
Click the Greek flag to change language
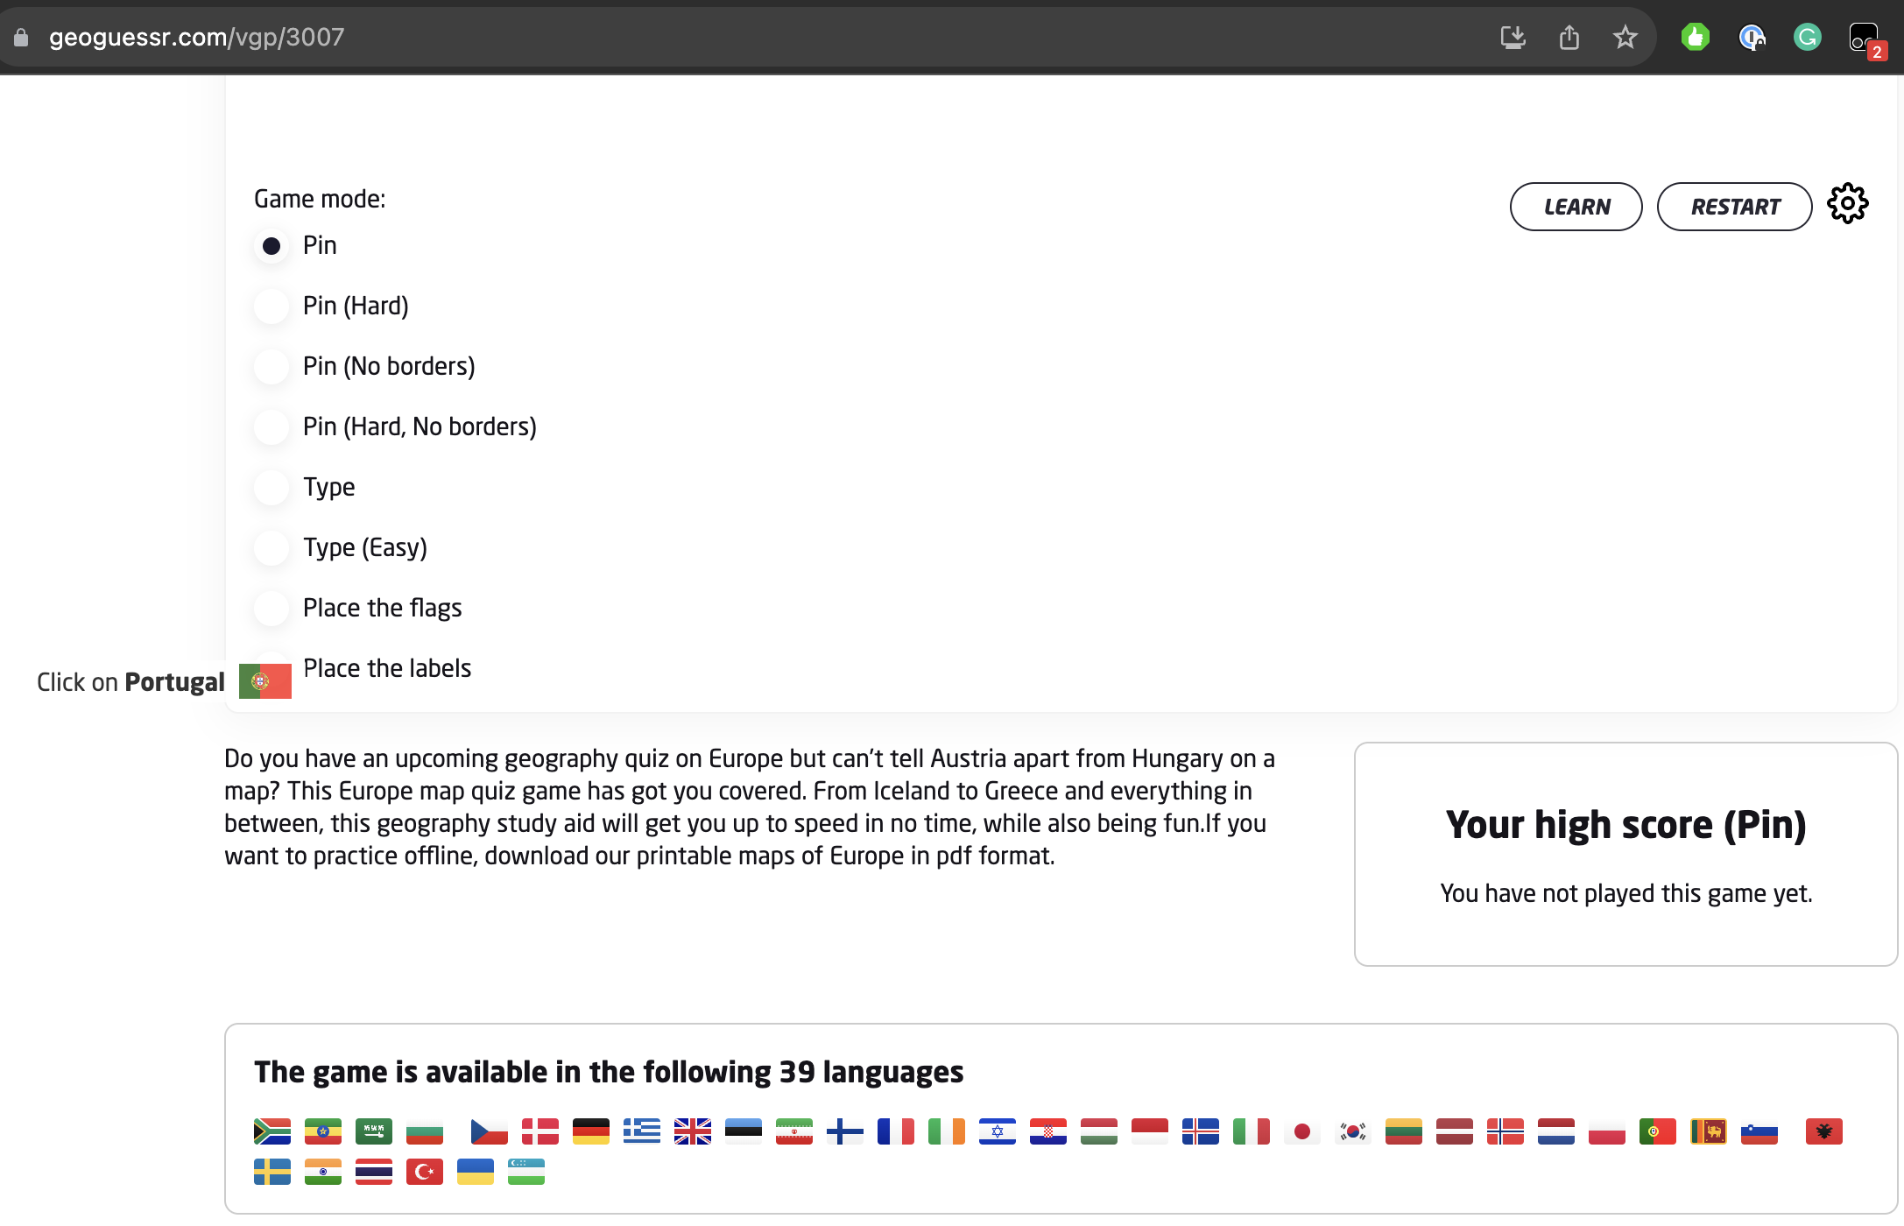pyautogui.click(x=642, y=1131)
